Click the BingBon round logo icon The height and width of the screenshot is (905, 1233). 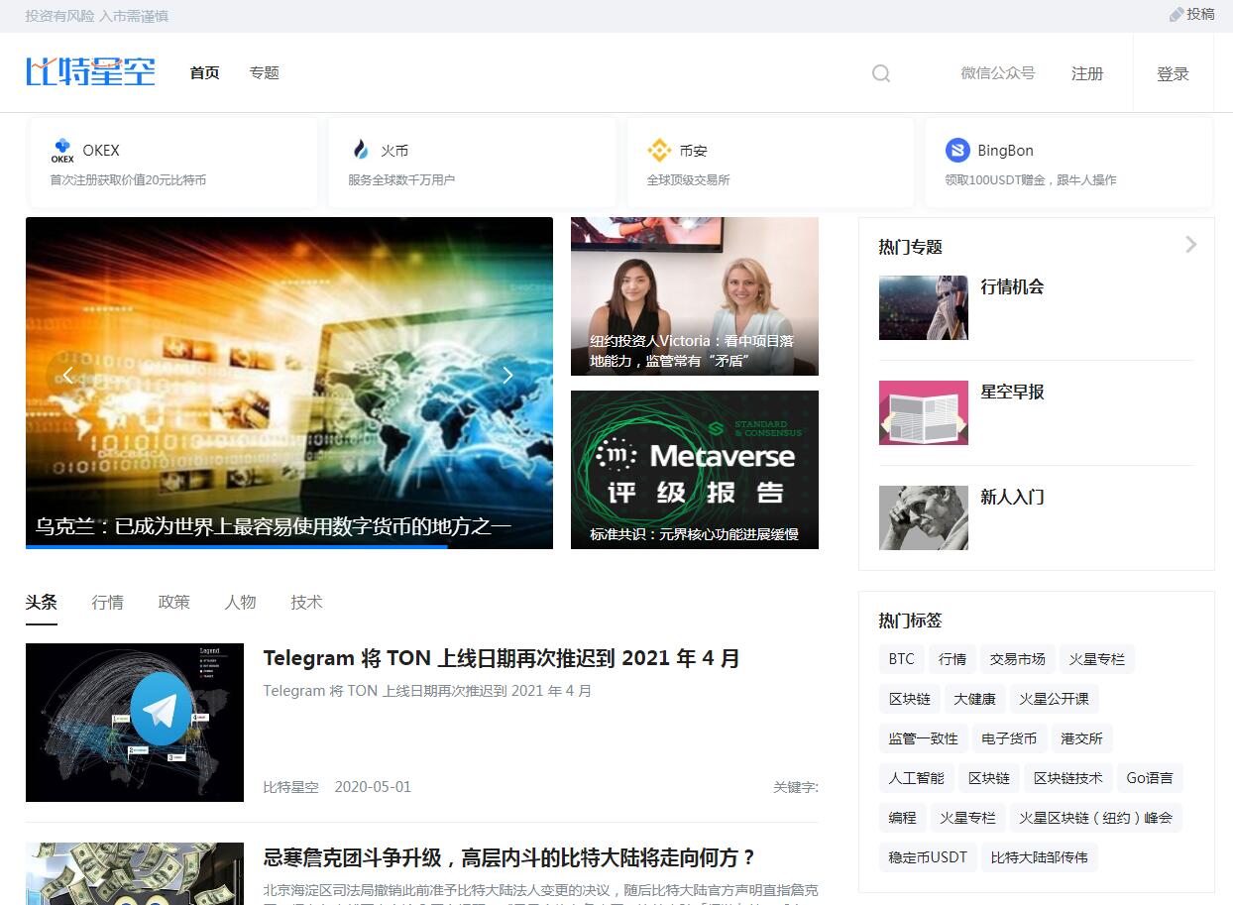point(957,151)
